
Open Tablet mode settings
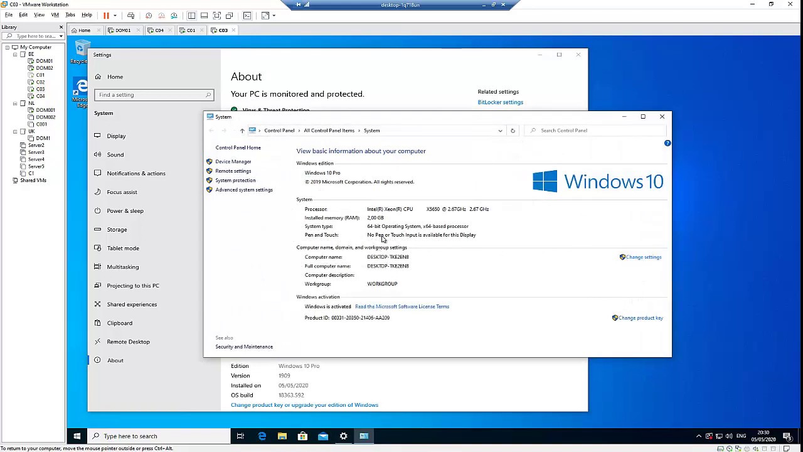pos(123,248)
